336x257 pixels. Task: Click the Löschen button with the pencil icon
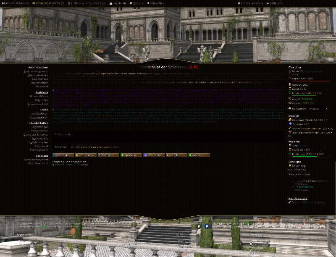[108, 155]
